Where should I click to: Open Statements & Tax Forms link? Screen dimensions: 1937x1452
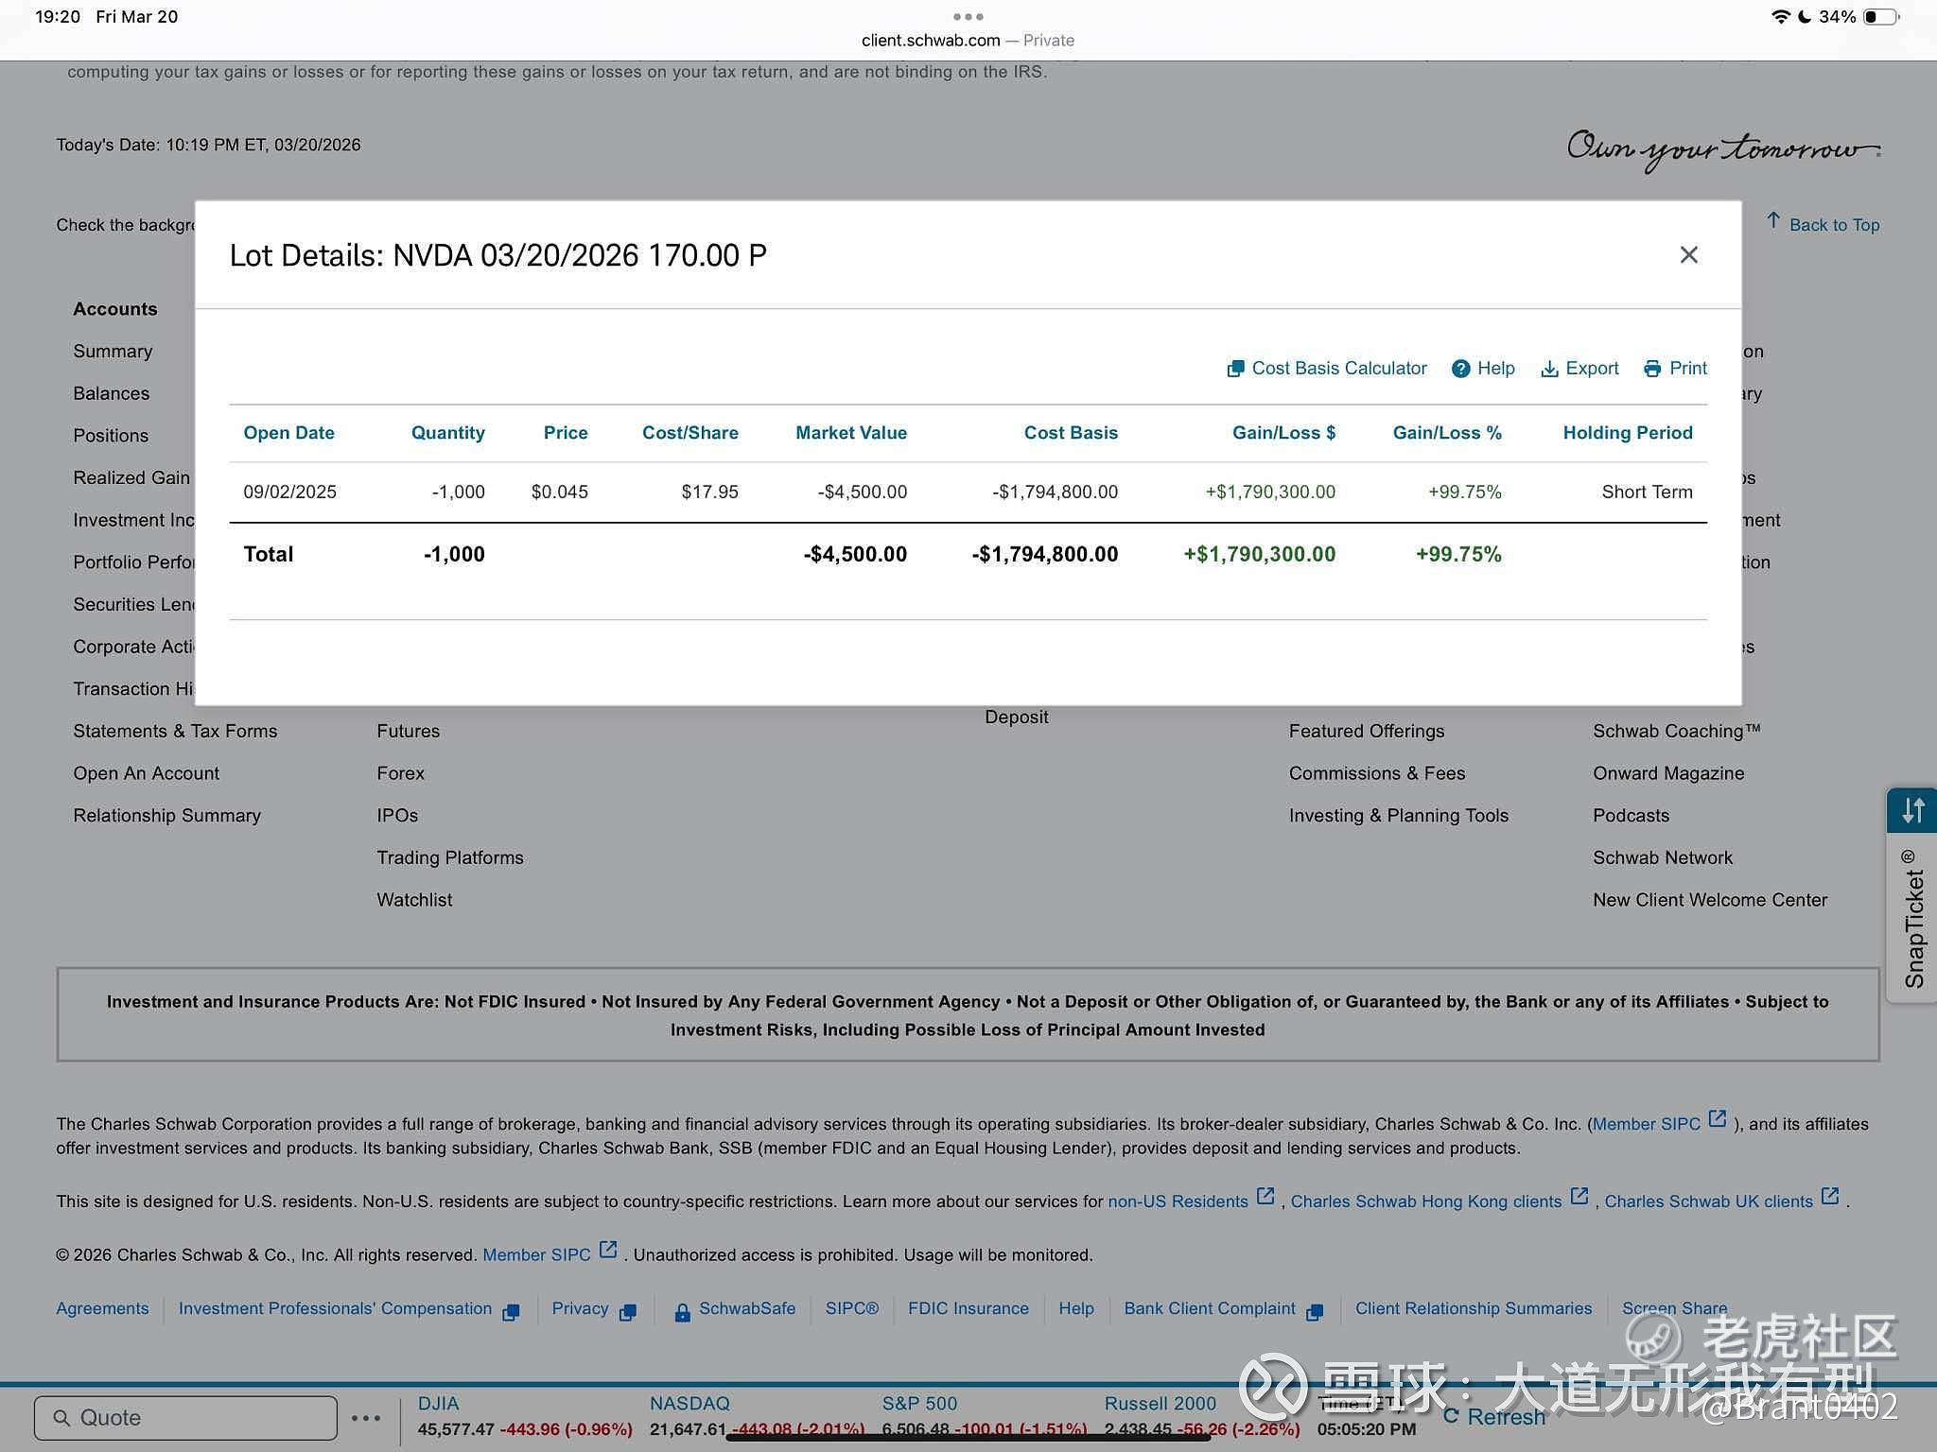click(175, 731)
